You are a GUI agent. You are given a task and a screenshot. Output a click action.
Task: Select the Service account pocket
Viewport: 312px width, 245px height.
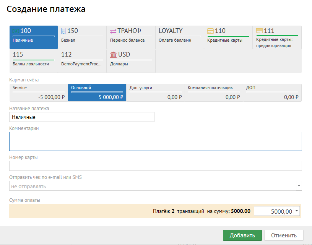pyautogui.click(x=38, y=93)
